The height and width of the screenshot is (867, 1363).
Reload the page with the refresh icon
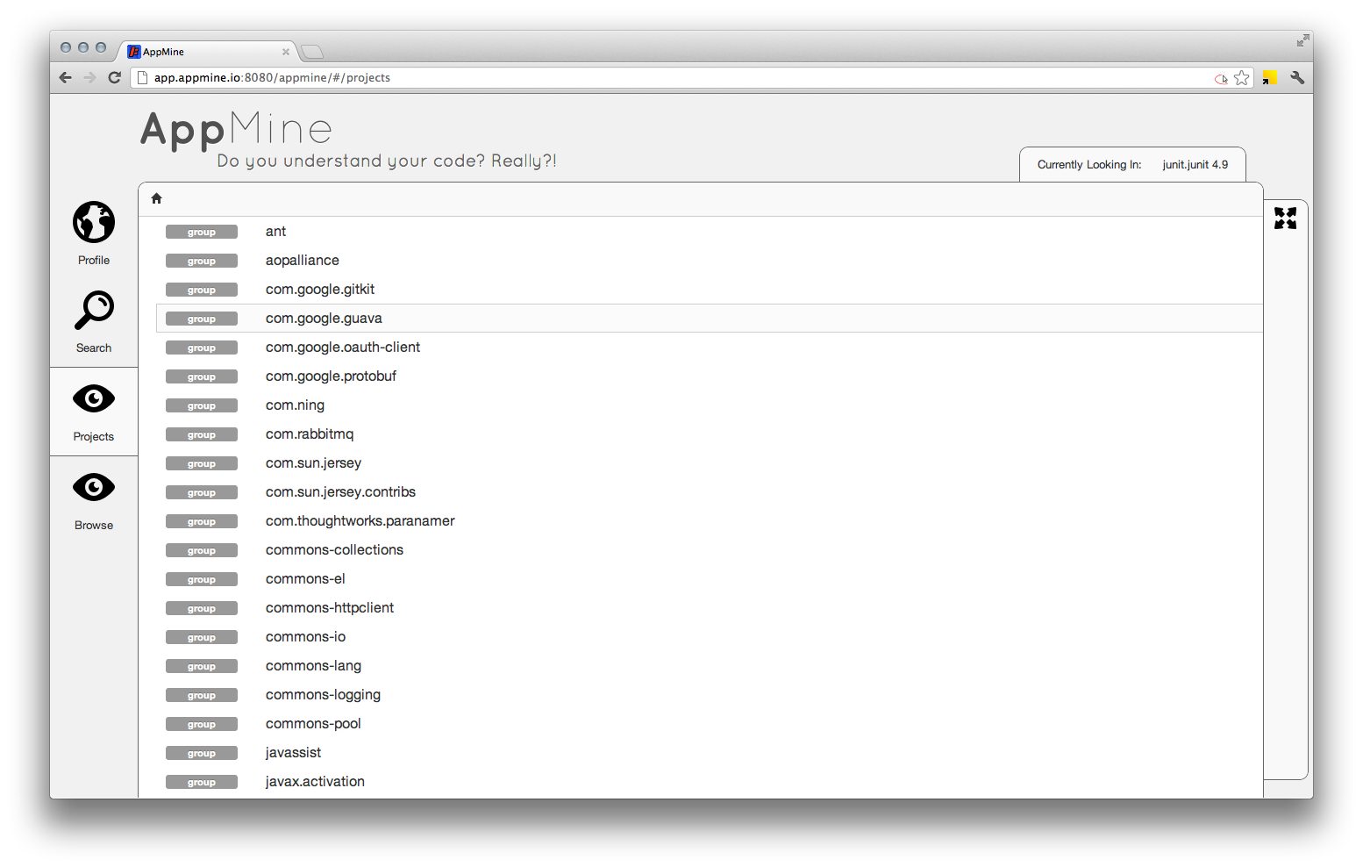(x=114, y=77)
